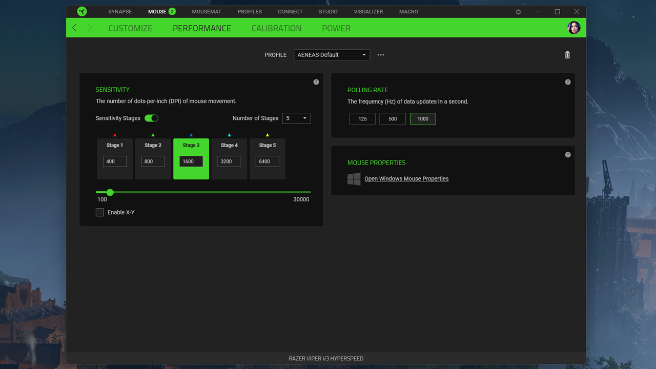Click the Razer logo icon
The height and width of the screenshot is (369, 656).
[x=82, y=11]
